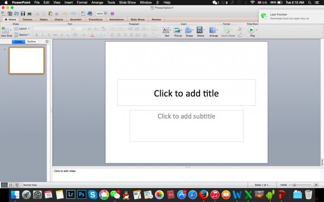Viewport: 324px width, 202px height.
Task: Open the Play button dropdown arrow
Action: coord(256,30)
